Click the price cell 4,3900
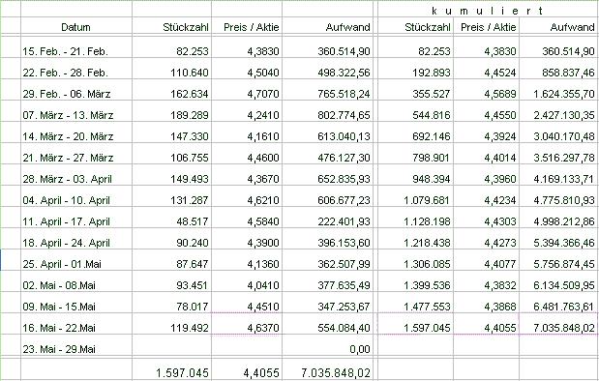 247,243
